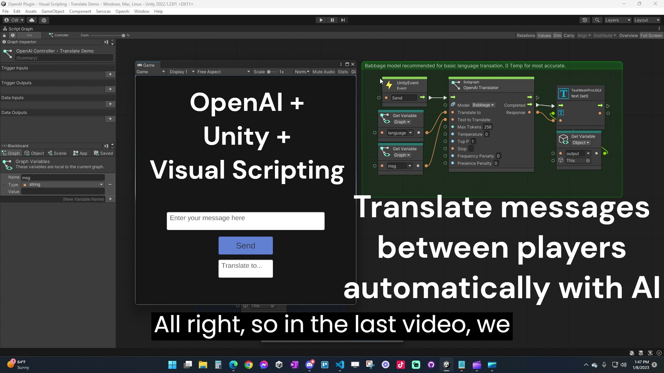664x373 pixels.
Task: Open the Layout dropdown
Action: (x=647, y=20)
